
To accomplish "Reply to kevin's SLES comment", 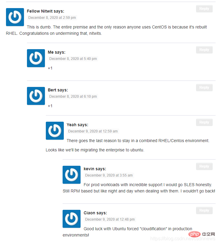I will [x=204, y=166].
